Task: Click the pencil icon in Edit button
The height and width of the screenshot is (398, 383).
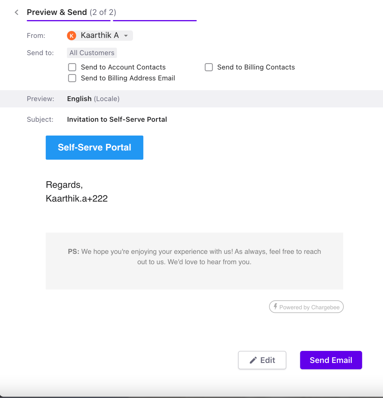Action: (253, 360)
